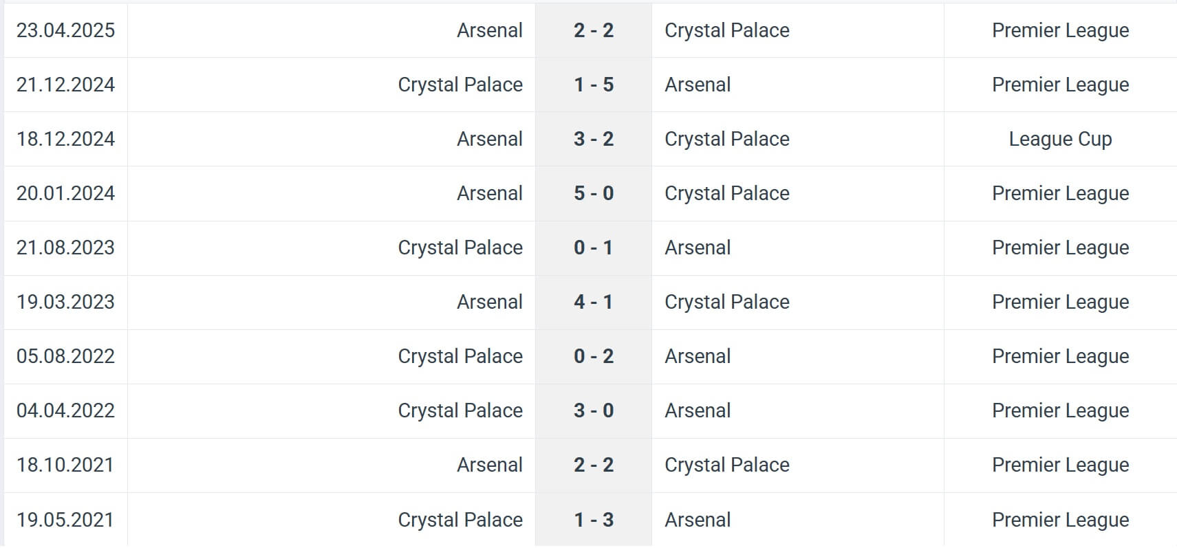Select the 5 - 0 match score
The width and height of the screenshot is (1177, 548).
click(593, 193)
